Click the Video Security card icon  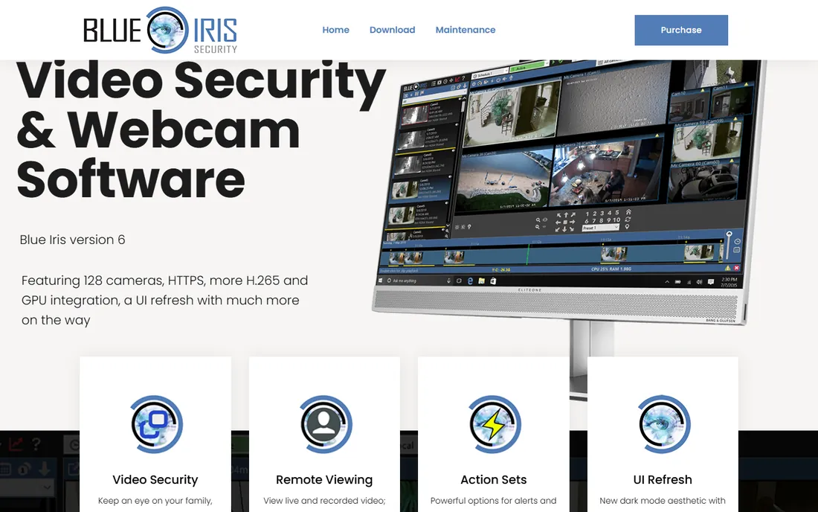click(155, 423)
